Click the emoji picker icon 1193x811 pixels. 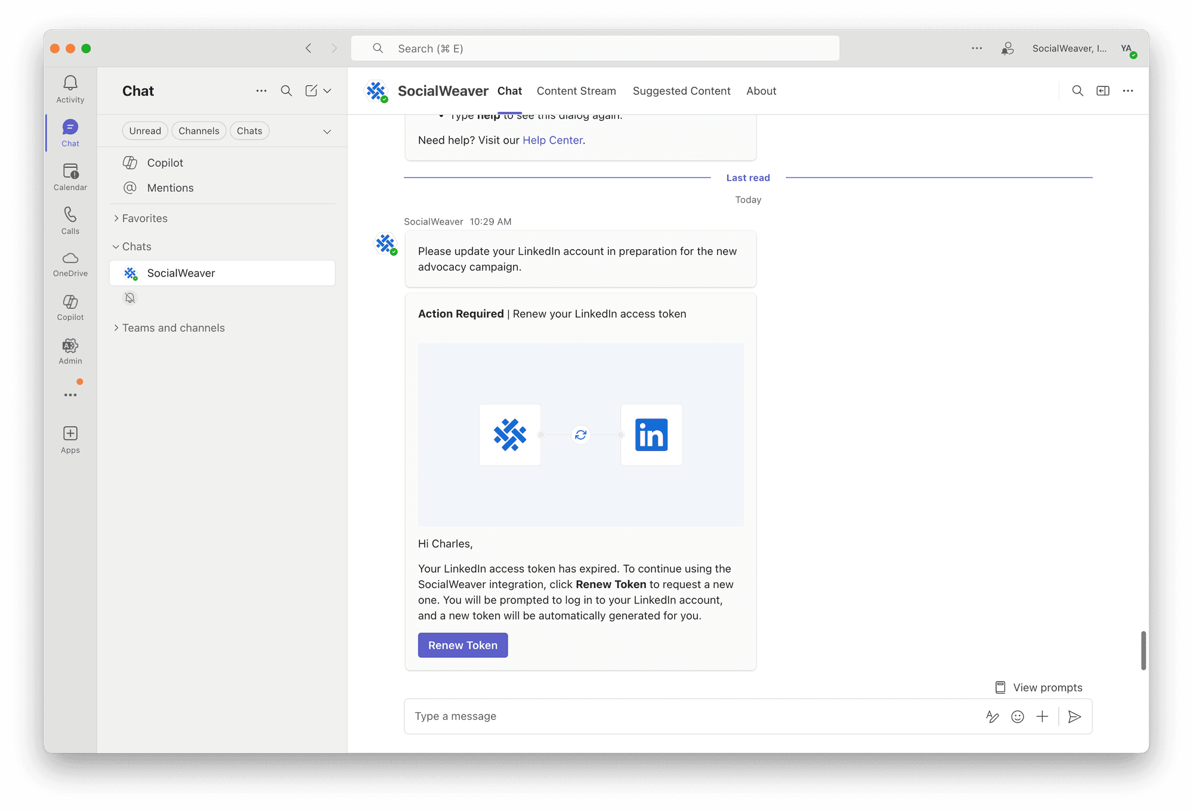(1018, 717)
